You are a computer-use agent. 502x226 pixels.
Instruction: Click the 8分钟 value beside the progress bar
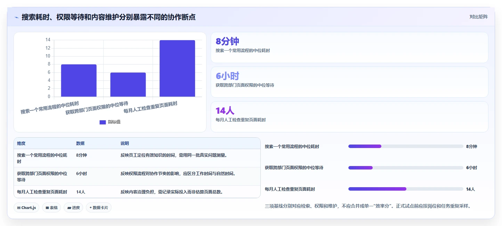472,147
